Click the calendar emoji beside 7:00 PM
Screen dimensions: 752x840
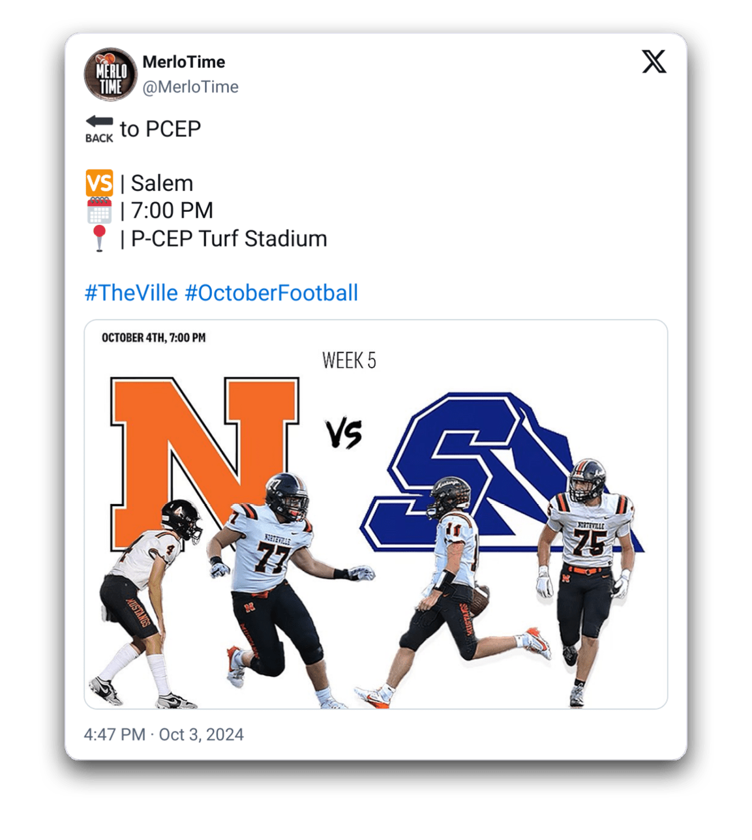[x=99, y=211]
